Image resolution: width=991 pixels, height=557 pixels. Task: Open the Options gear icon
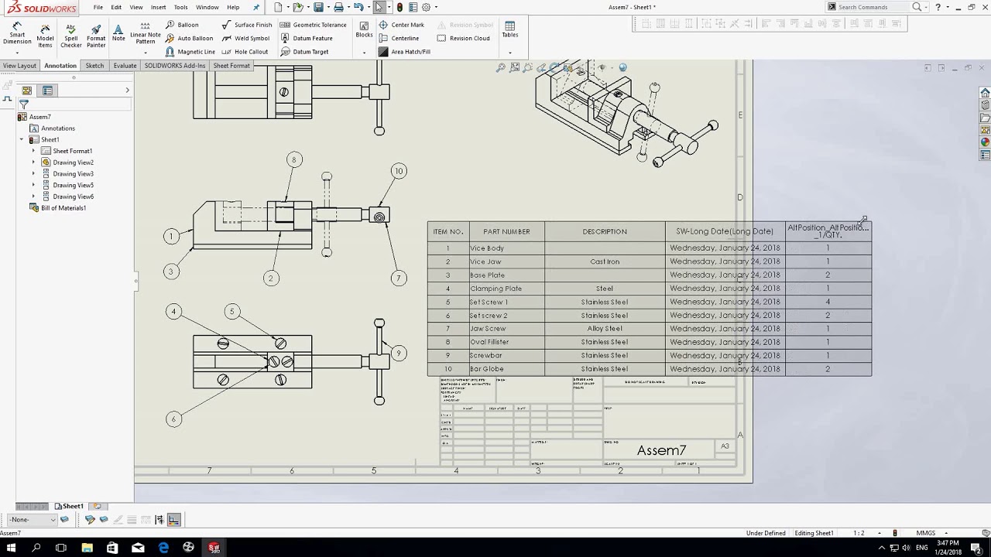click(426, 7)
